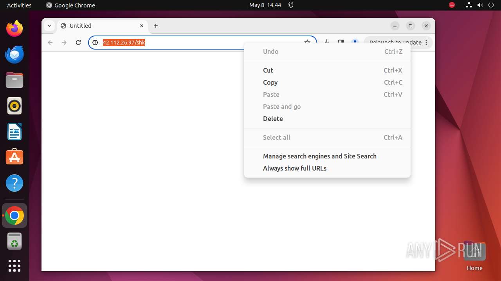This screenshot has width=501, height=281.
Task: Open the clock showing May 8 14:44
Action: click(x=265, y=5)
